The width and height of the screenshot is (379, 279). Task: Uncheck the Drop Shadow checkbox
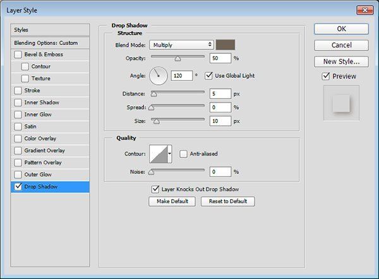pyautogui.click(x=18, y=187)
